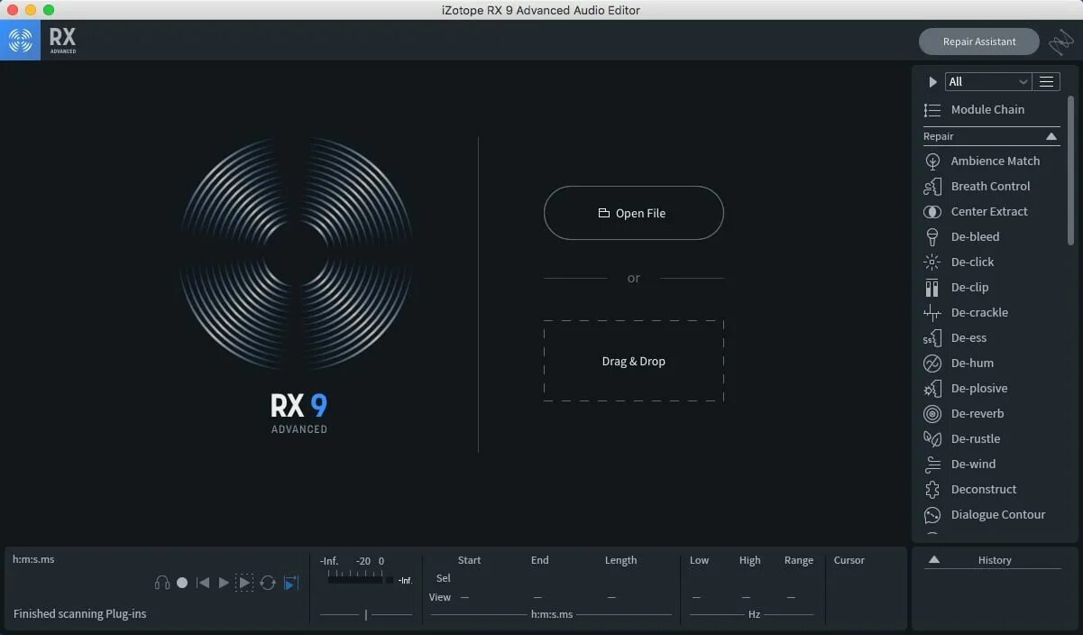Click the Breath Control icon

click(932, 187)
